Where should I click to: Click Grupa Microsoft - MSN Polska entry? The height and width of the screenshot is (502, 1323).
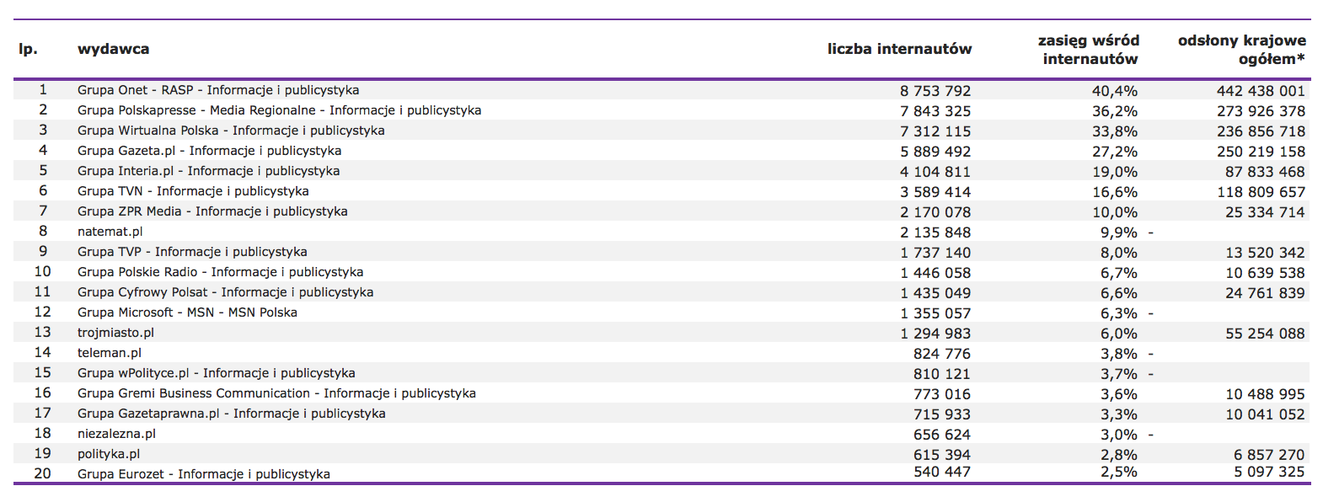(x=187, y=312)
